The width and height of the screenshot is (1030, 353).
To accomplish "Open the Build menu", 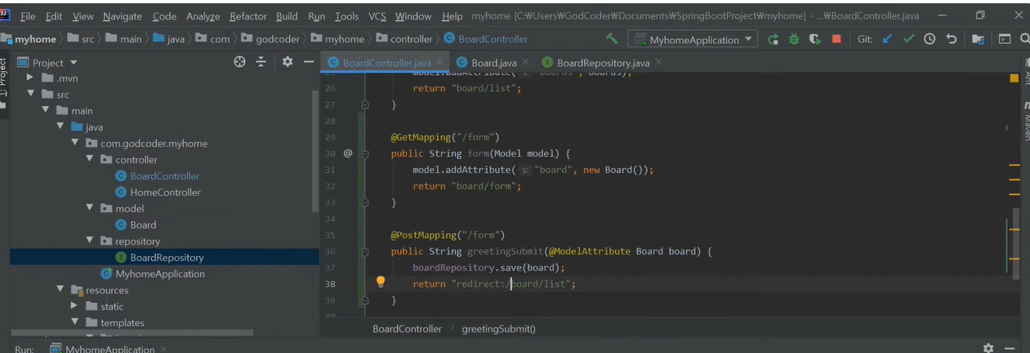I will [x=287, y=16].
